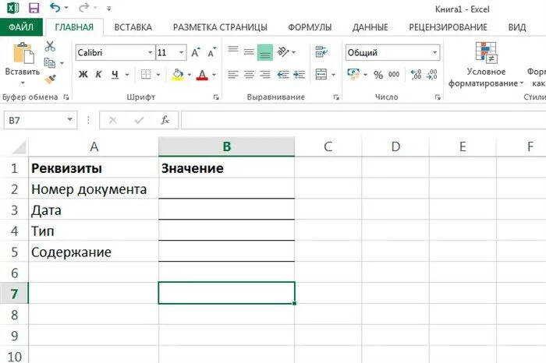Decrease font size with smaller A icon

click(211, 52)
